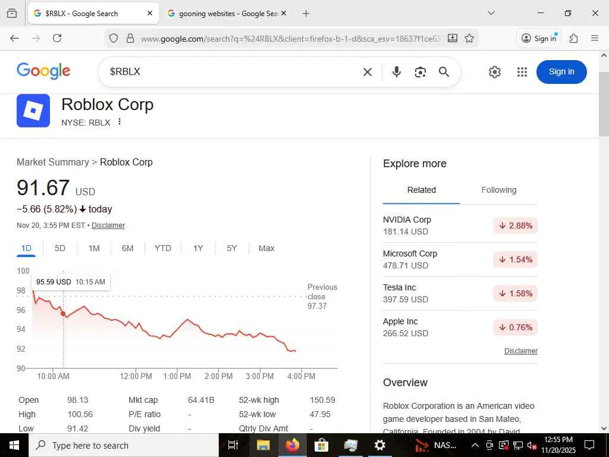Click the Disclaimer link under price

tap(108, 226)
